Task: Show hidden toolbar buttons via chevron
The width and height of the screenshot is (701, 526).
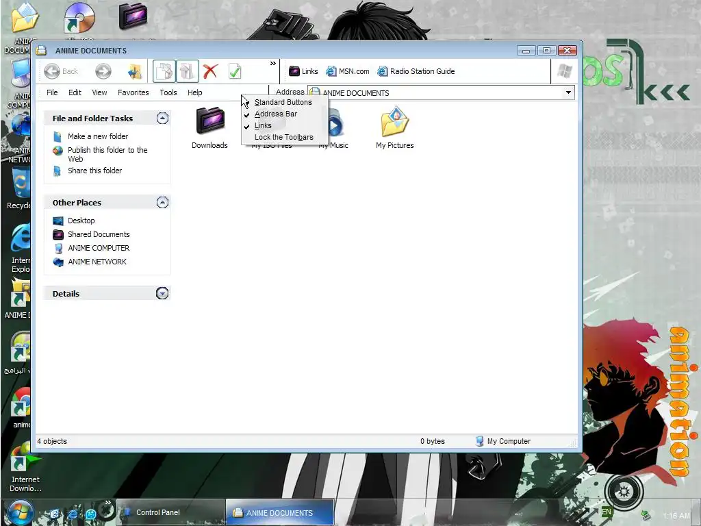Action: click(273, 64)
